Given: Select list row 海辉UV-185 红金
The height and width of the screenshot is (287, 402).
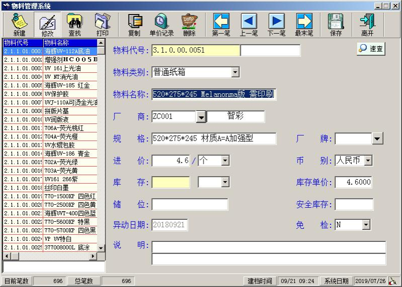Looking at the screenshot, I should click(x=70, y=85).
